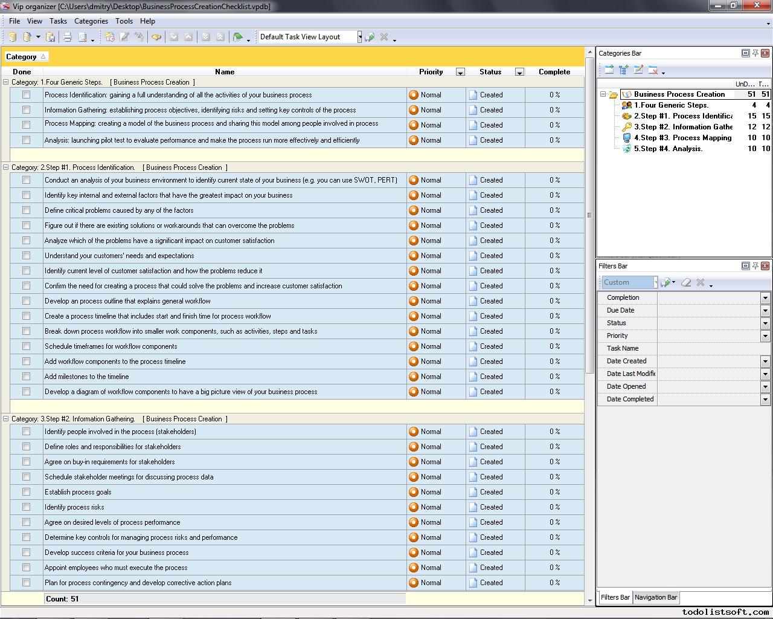
Task: Mark 'Add milestones to the timeline' as done
Action: (x=26, y=377)
